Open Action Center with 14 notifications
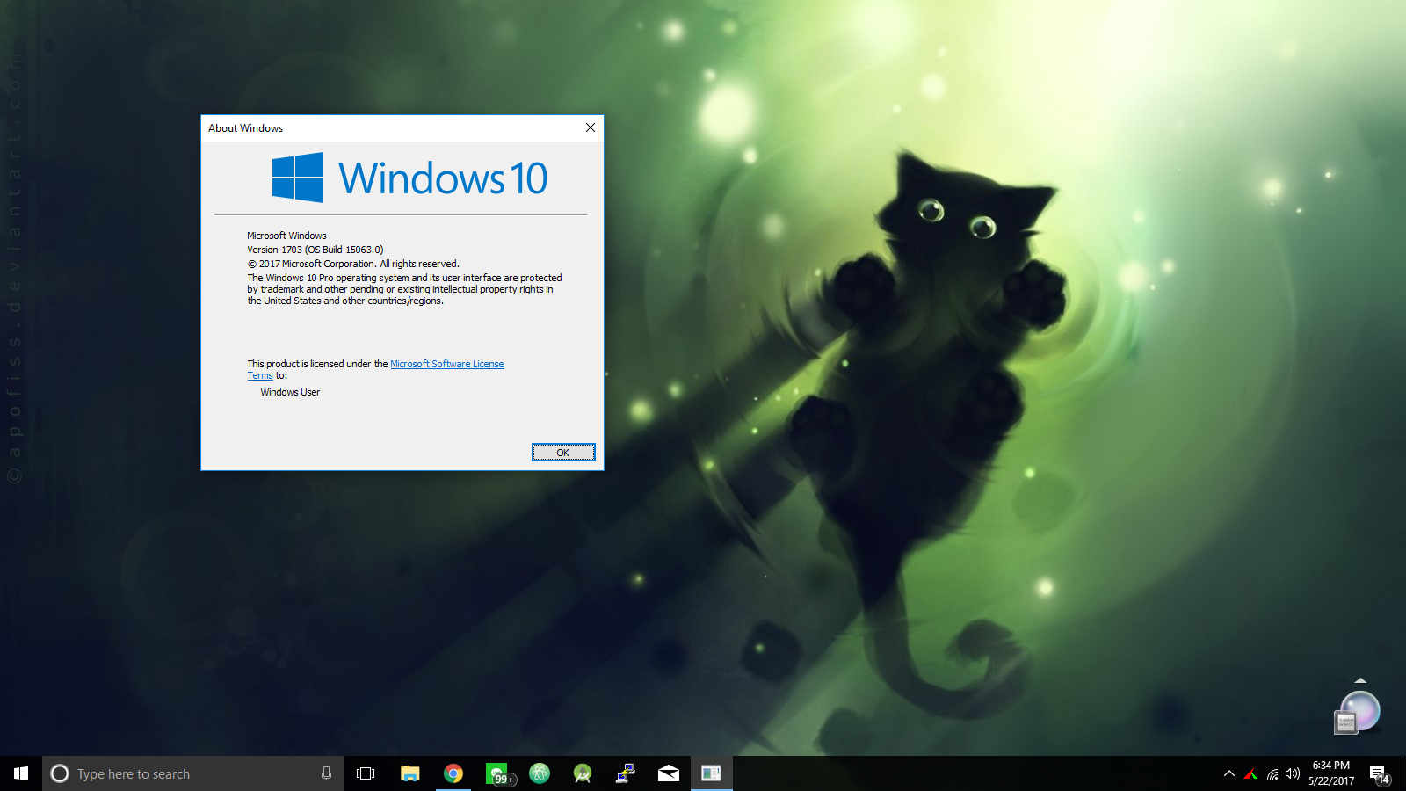The height and width of the screenshot is (791, 1406). point(1380,774)
